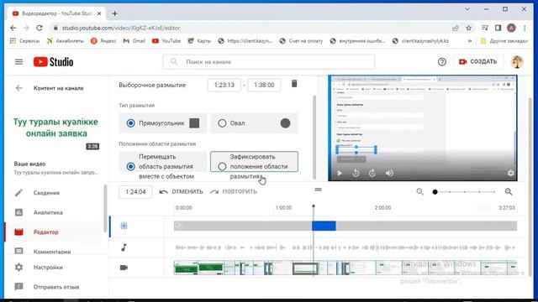The image size is (538, 302).
Task: Open Chrome side panel icon
Action: [498, 28]
